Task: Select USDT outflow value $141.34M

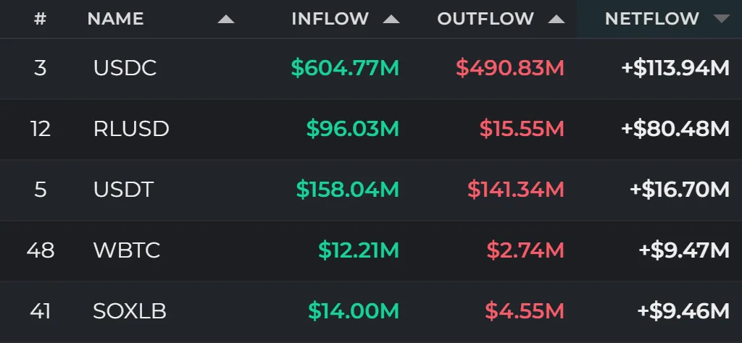Action: [516, 190]
